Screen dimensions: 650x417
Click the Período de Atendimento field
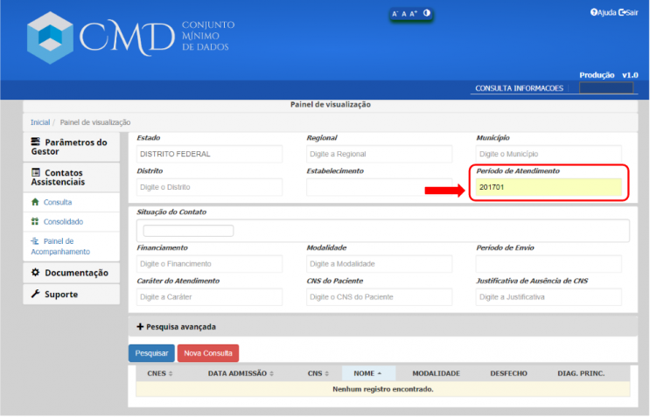point(549,187)
